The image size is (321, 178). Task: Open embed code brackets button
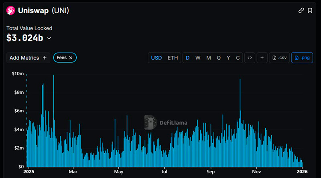click(x=250, y=58)
